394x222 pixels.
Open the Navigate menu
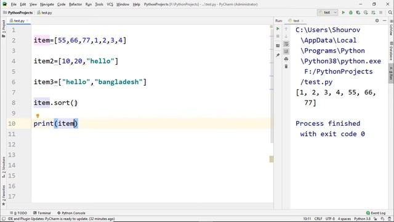tap(47, 4)
